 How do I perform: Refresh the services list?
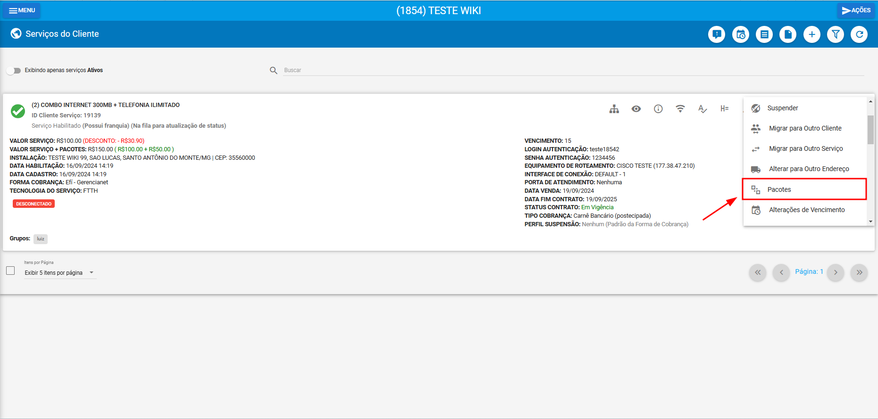[859, 34]
